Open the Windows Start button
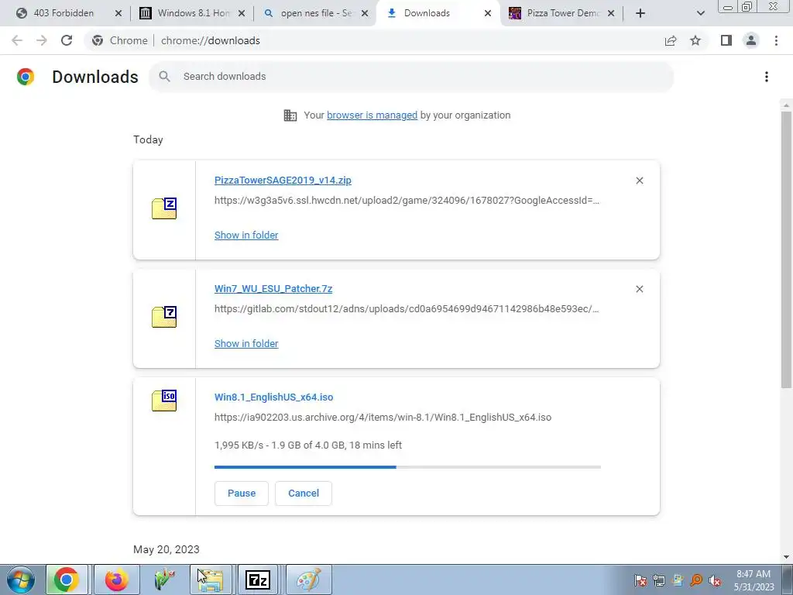Viewport: 793px width, 595px height. [x=21, y=580]
